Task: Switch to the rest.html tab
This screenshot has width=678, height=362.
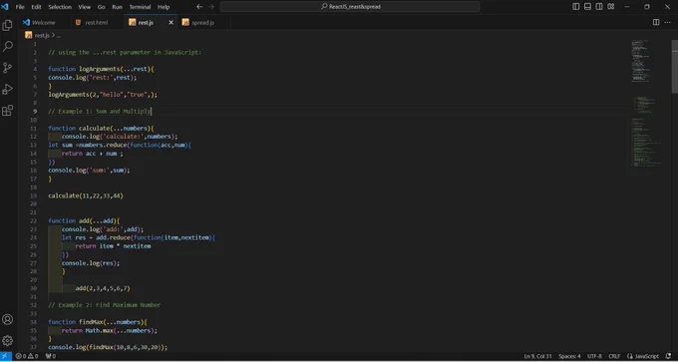Action: coord(97,23)
